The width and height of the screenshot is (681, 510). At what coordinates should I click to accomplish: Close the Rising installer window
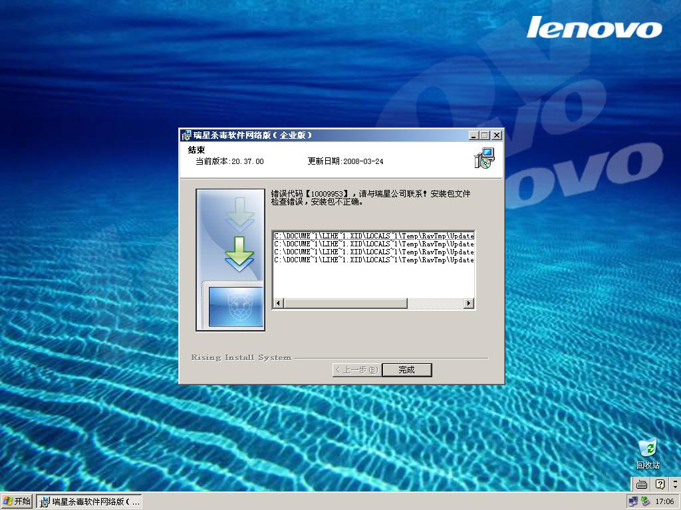[x=497, y=135]
